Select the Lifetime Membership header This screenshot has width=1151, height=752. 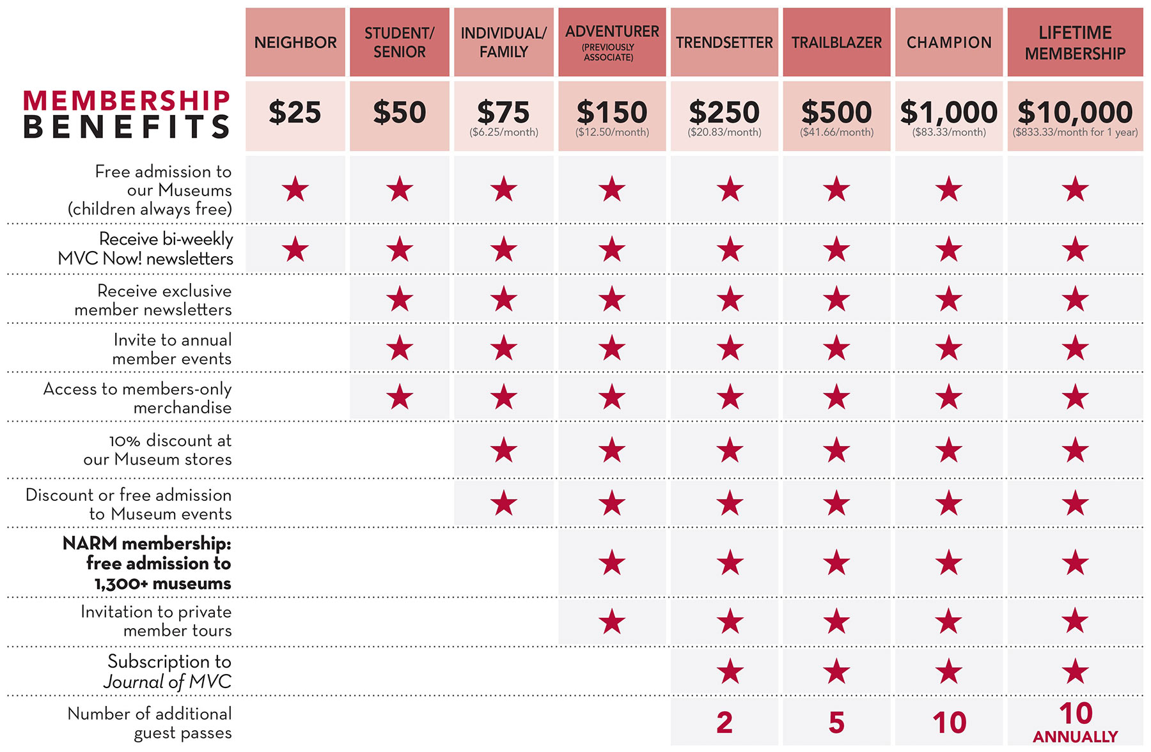[1075, 43]
